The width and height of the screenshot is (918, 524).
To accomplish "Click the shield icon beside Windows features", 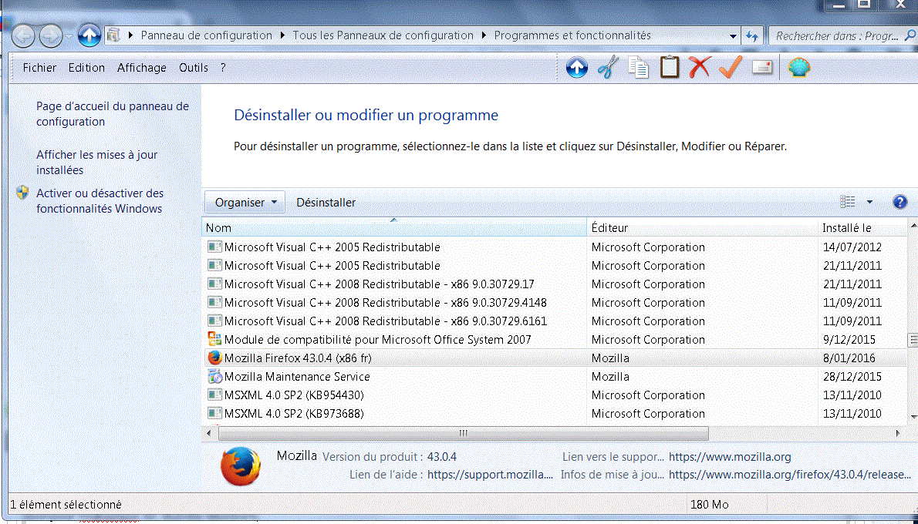I will pyautogui.click(x=23, y=193).
